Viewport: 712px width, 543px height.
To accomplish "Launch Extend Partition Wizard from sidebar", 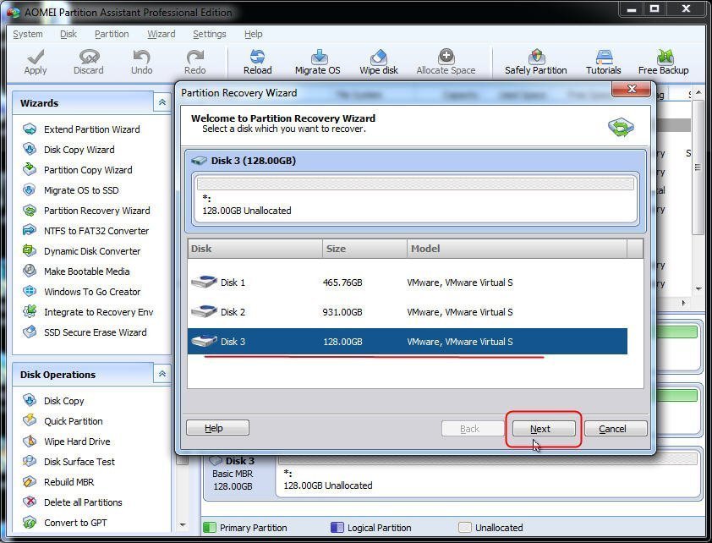I will [82, 129].
